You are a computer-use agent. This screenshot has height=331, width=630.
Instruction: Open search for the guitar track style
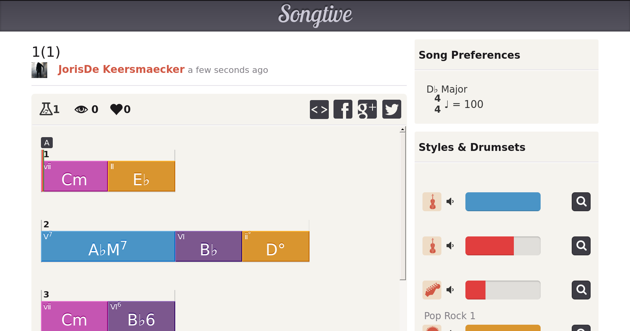click(581, 290)
